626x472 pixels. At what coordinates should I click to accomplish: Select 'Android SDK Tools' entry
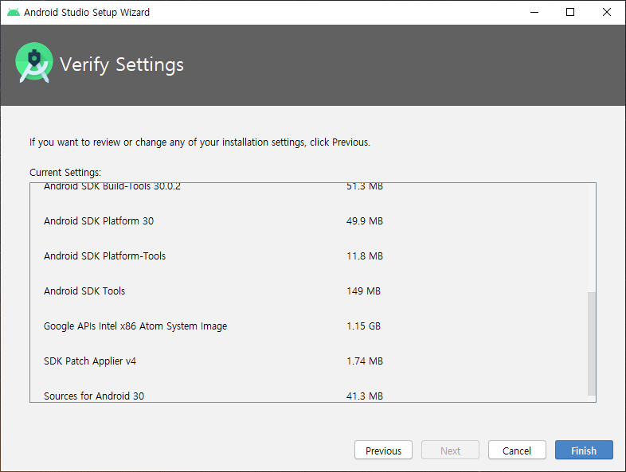tap(84, 291)
